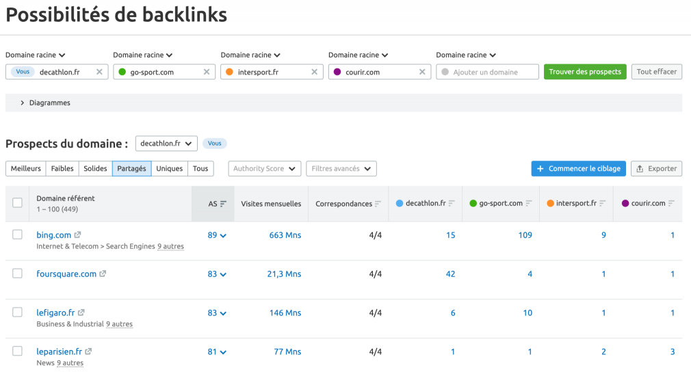This screenshot has height=374, width=691.
Task: Switch to Faibles tab
Action: pyautogui.click(x=62, y=169)
